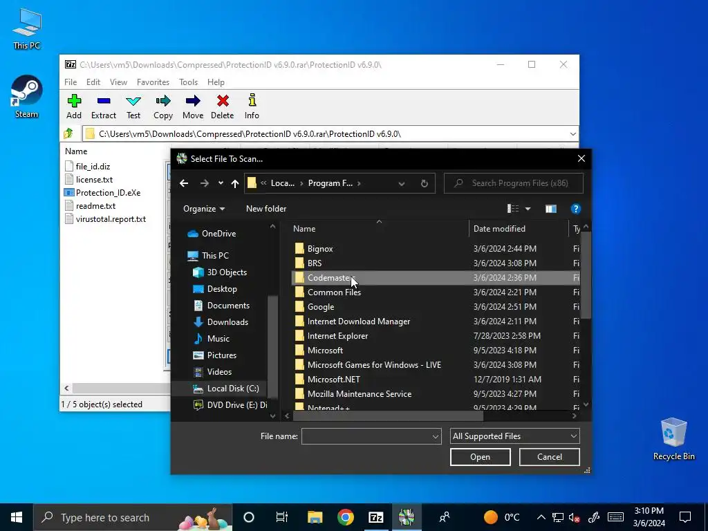Viewport: 708px width, 531px height.
Task: Navigate up one level in the file dialog
Action: coord(235,183)
